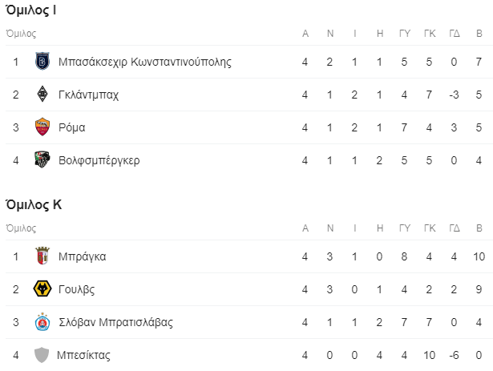Click the Roma club crest icon
The image size is (493, 371).
coord(42,127)
